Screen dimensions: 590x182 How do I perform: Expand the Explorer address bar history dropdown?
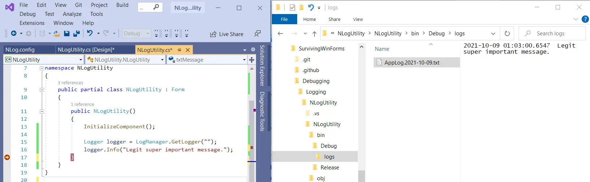pyautogui.click(x=493, y=34)
